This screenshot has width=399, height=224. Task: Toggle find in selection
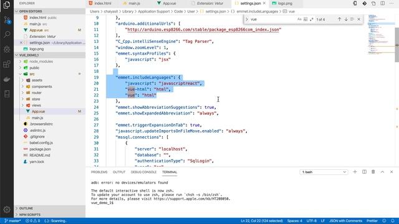pyautogui.click(x=352, y=19)
